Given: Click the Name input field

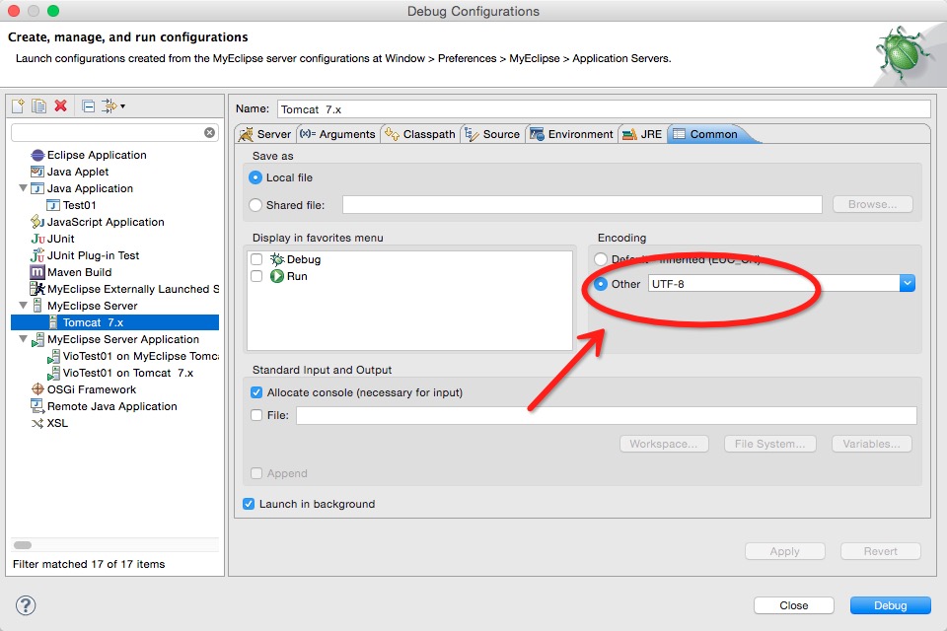Looking at the screenshot, I should (x=604, y=109).
